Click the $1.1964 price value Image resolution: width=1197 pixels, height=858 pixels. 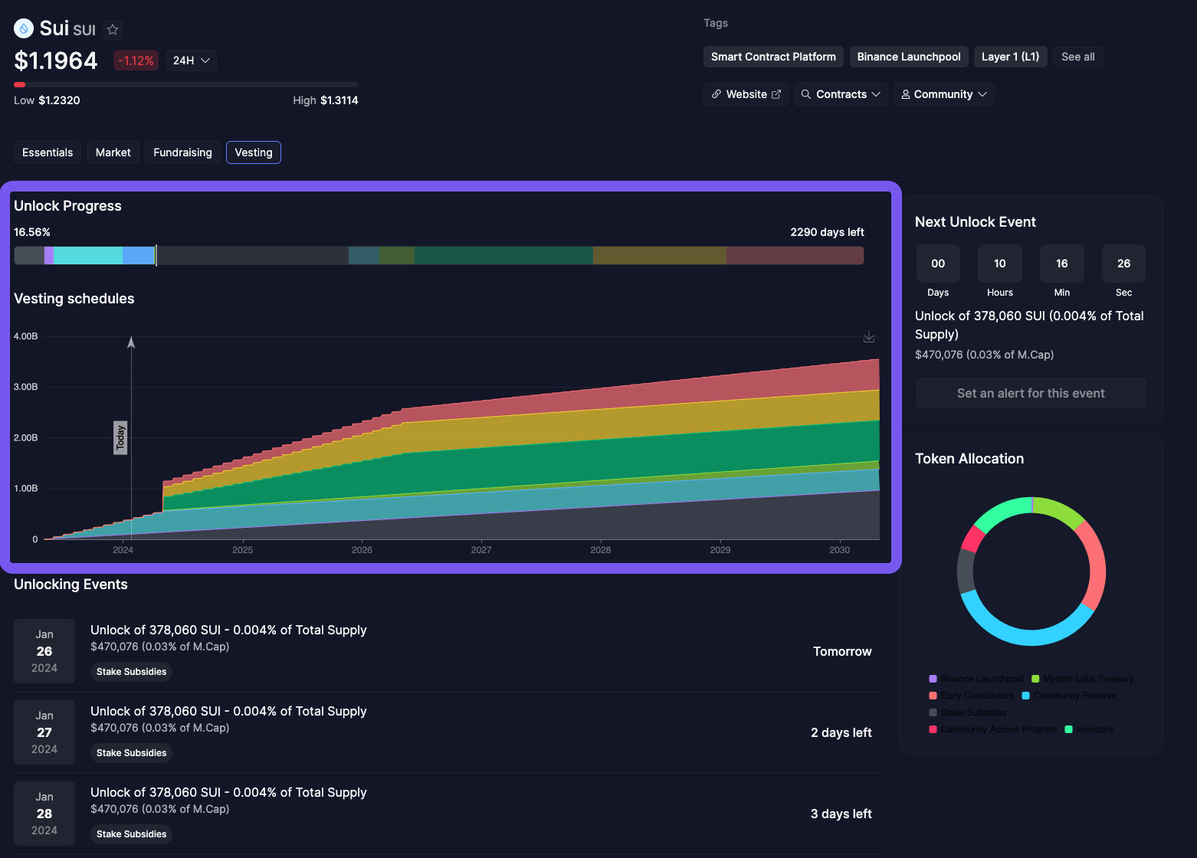(56, 61)
